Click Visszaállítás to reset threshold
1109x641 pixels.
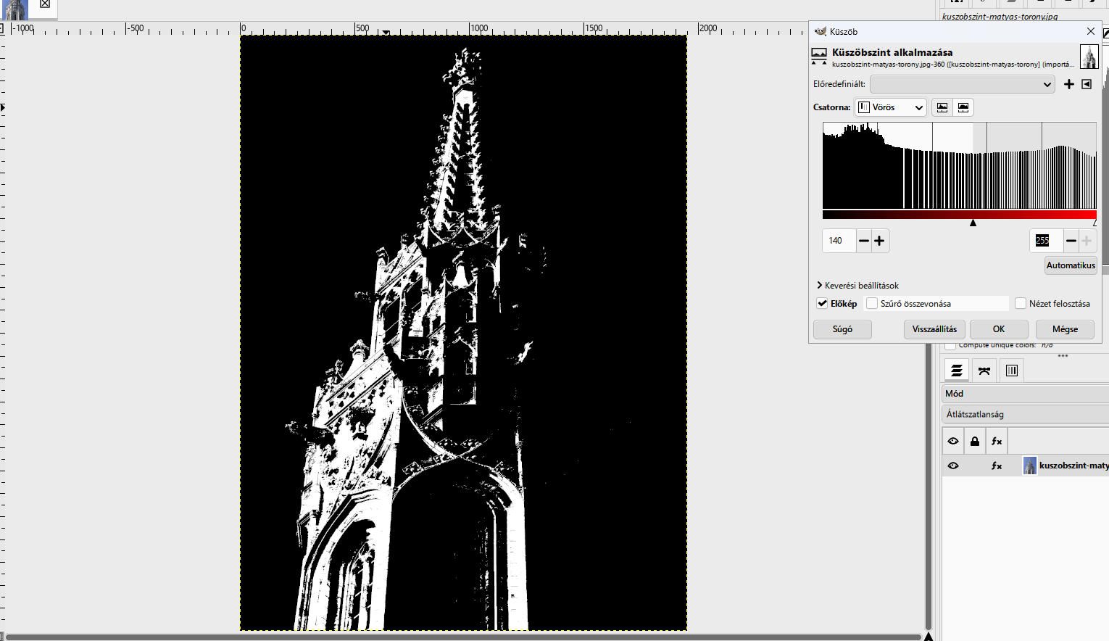pyautogui.click(x=934, y=329)
